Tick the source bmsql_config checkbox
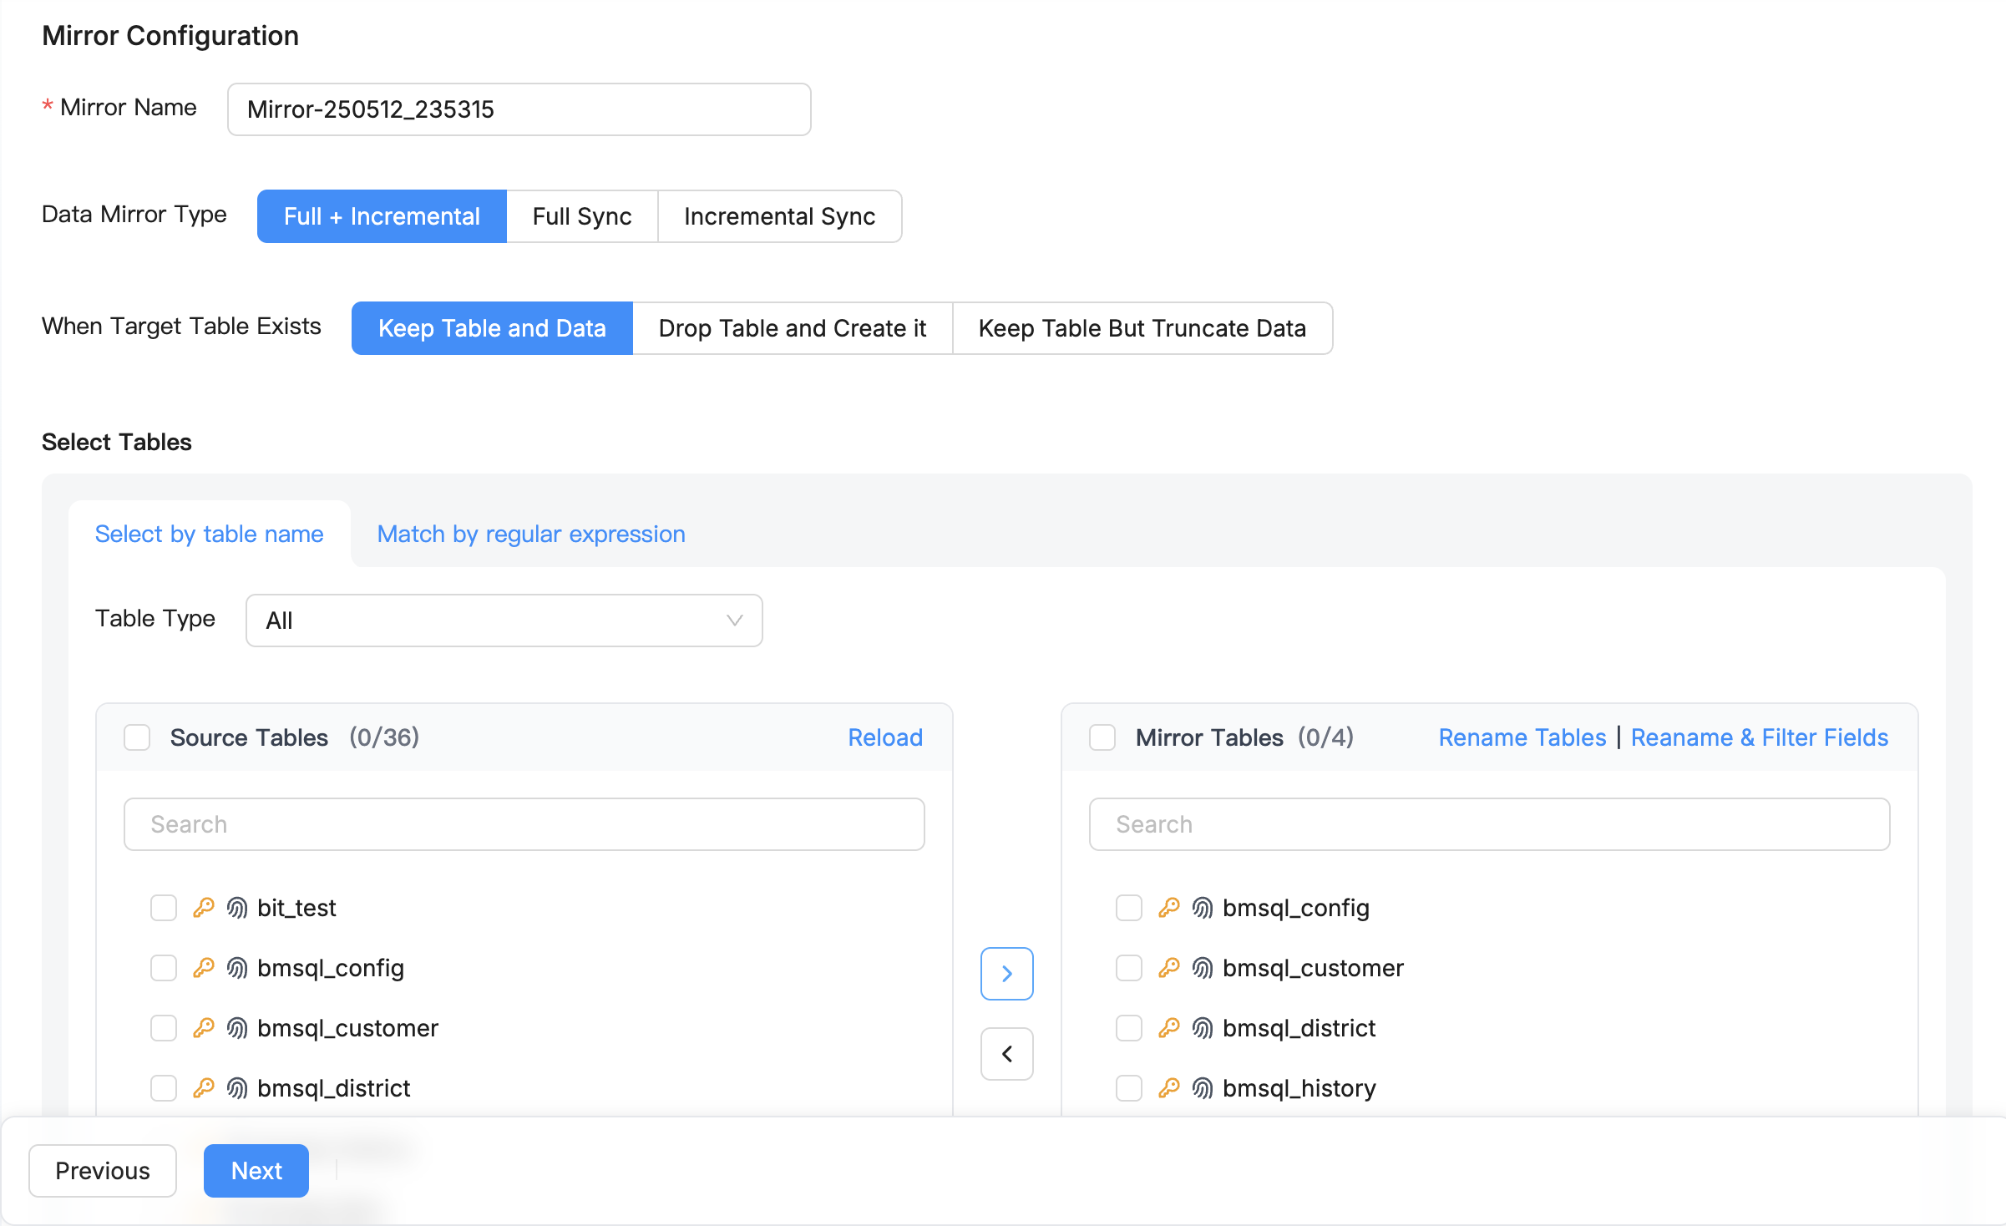Viewport: 2006px width, 1226px height. pyautogui.click(x=164, y=968)
